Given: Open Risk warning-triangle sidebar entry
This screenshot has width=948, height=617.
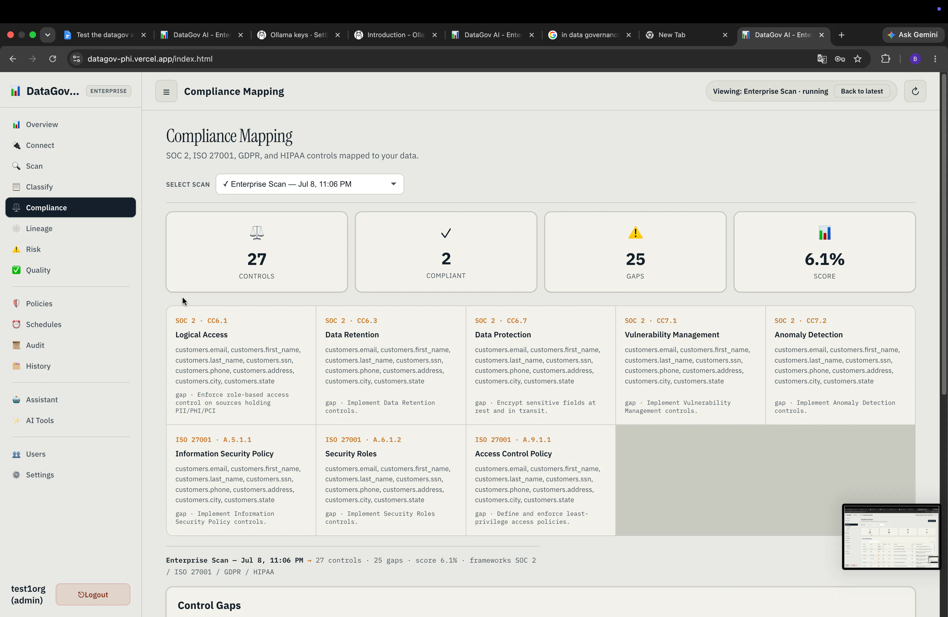Looking at the screenshot, I should (70, 249).
